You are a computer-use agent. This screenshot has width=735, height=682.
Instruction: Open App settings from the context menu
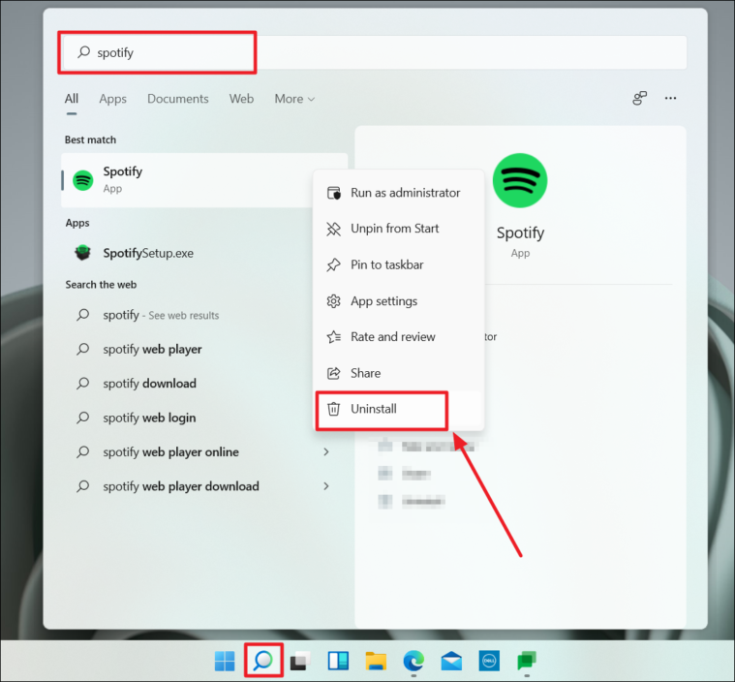click(x=398, y=301)
